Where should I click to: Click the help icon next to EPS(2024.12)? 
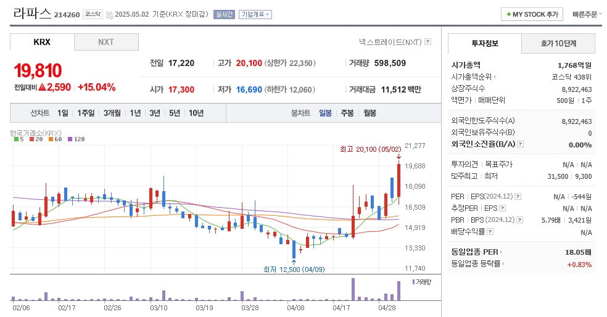(x=518, y=197)
